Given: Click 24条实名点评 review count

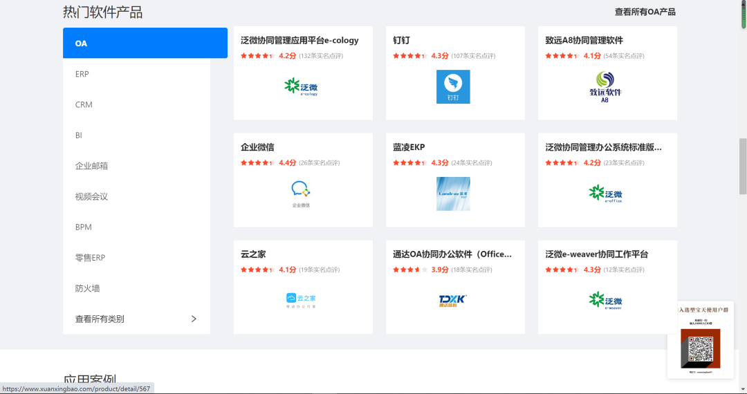Looking at the screenshot, I should coord(472,162).
